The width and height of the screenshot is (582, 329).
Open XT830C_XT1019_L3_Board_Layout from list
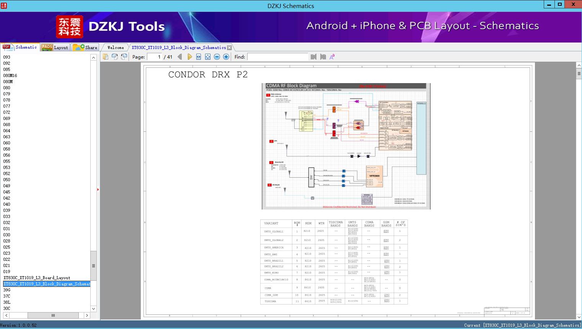coord(37,278)
